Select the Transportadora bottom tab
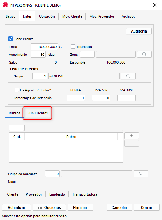The width and height of the screenshot is (162, 220). (x=85, y=194)
